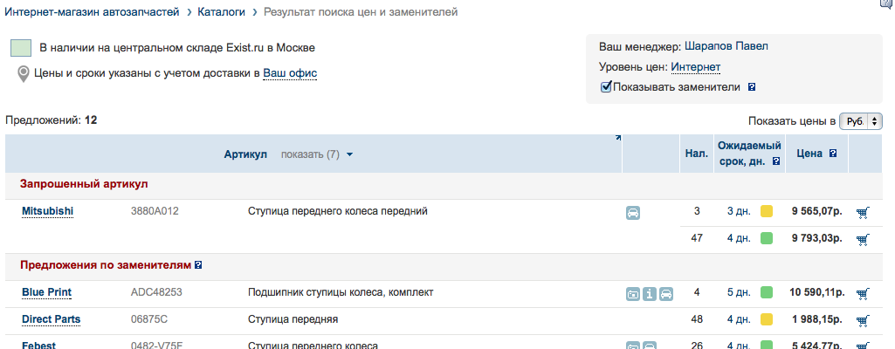Open info icon for Blue Print part

coord(650,293)
